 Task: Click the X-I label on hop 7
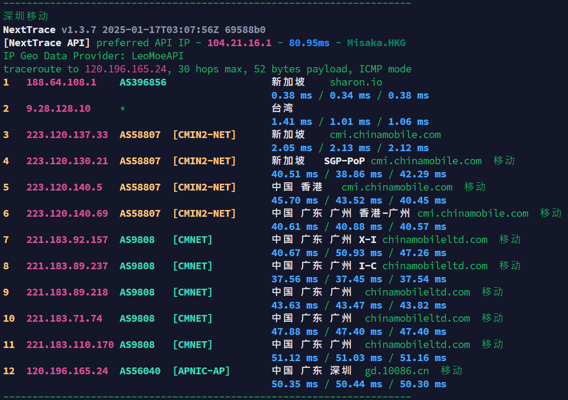click(367, 240)
